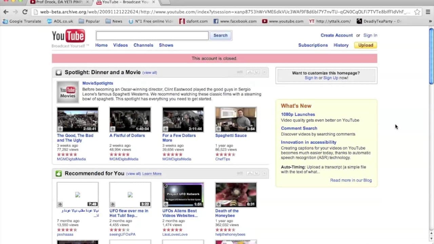Screen dimensions: 434x244
Task: Open the A Fistful of Dollars video title
Action: [127, 136]
